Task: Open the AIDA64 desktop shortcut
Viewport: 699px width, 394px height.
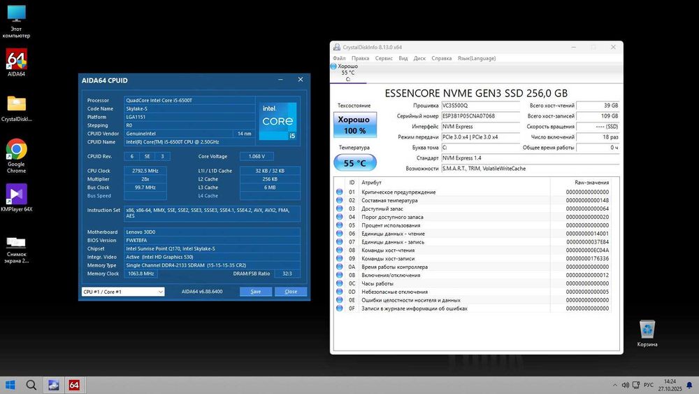Action: tap(17, 62)
